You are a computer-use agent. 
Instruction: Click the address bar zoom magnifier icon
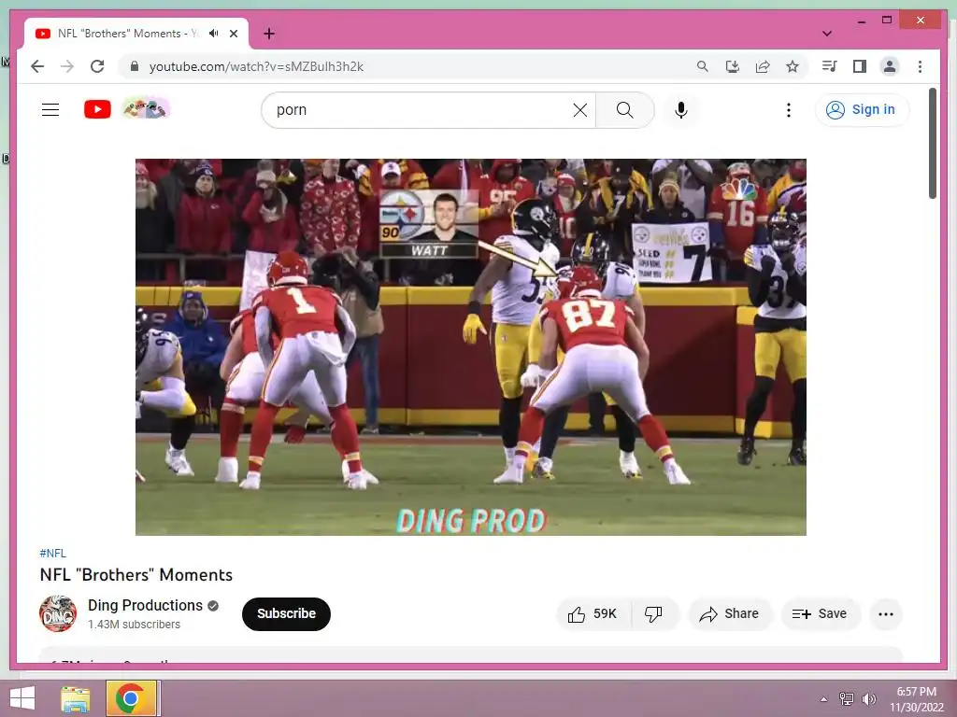coord(703,66)
